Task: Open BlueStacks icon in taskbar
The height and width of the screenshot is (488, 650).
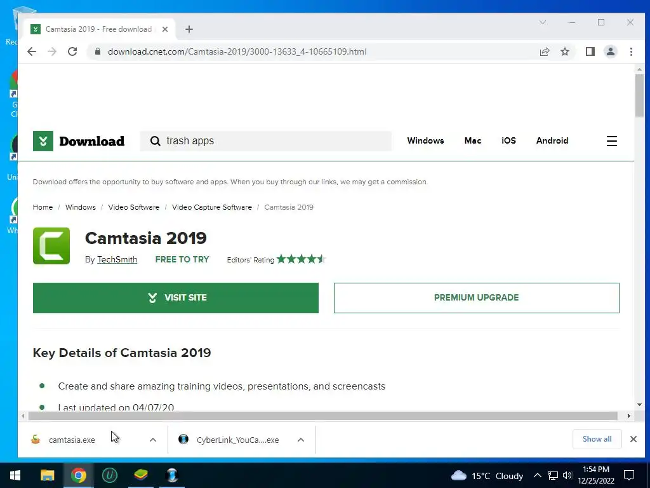Action: click(141, 475)
